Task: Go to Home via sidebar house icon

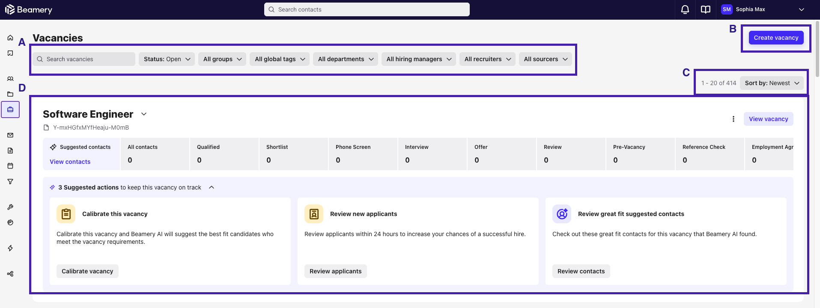Action: pos(10,38)
